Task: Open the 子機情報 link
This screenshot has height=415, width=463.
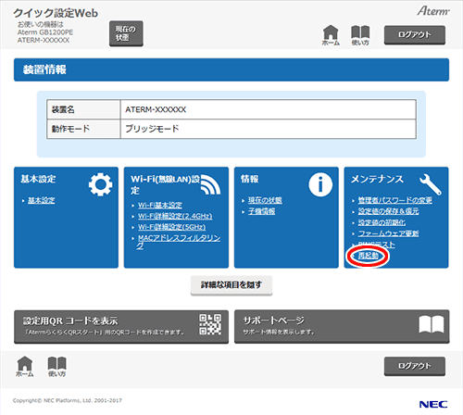Action: (x=261, y=211)
